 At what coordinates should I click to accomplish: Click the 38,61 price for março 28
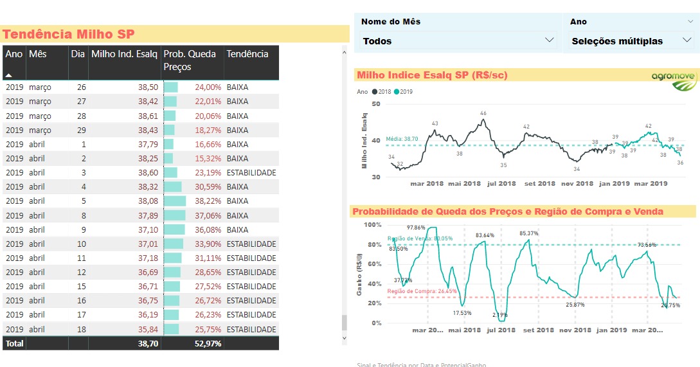click(x=148, y=116)
